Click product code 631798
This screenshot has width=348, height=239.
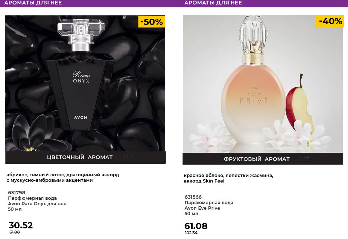[x=17, y=193]
